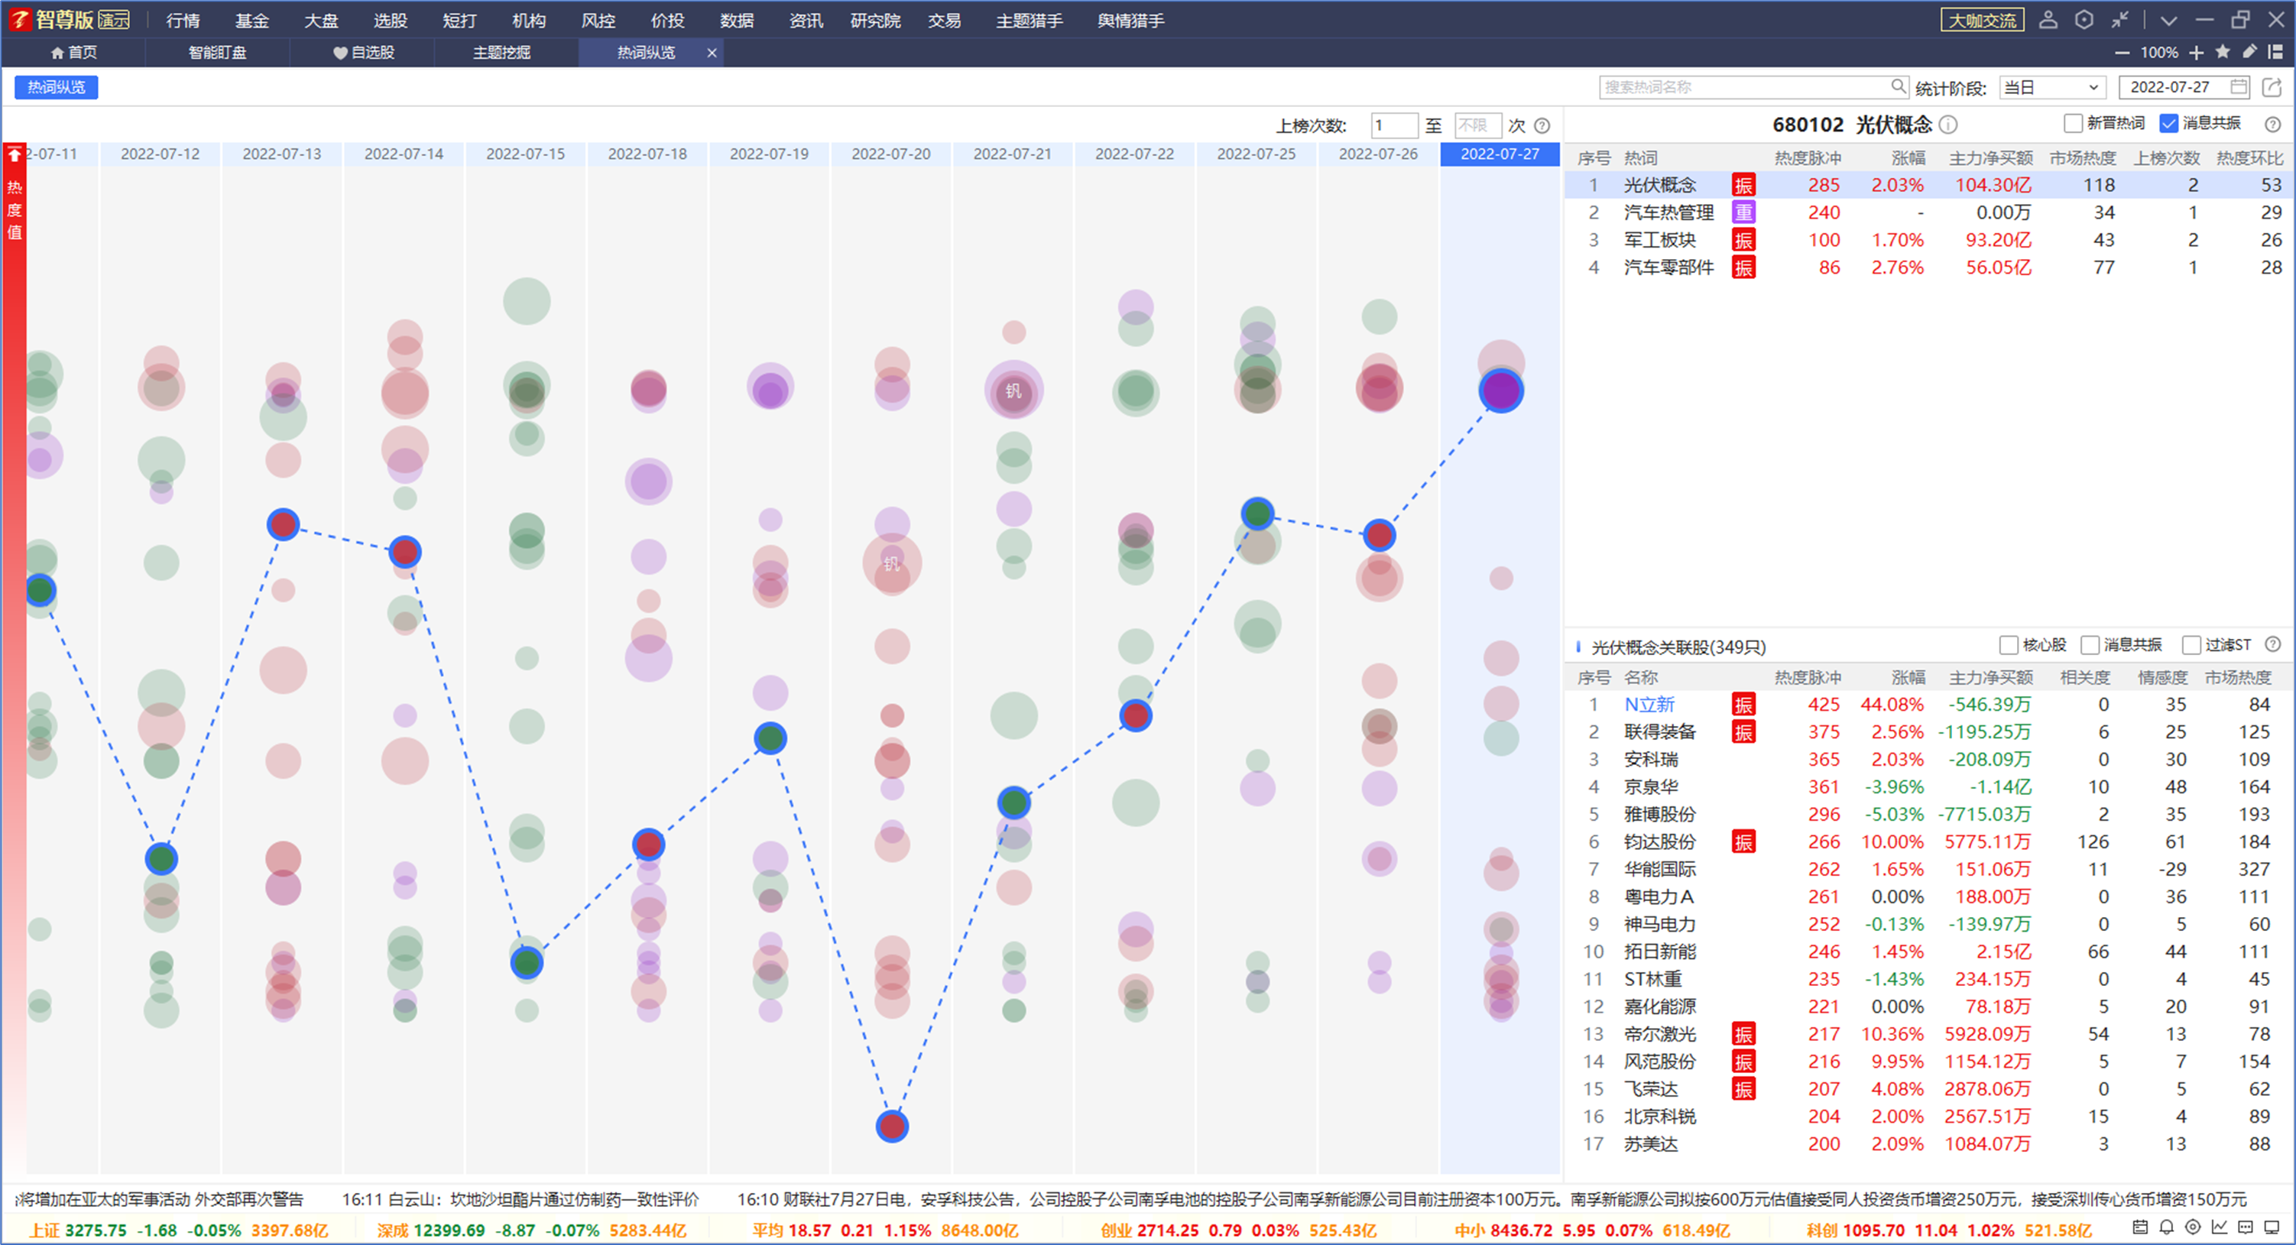Click help icon next to 上榜次数
Image resolution: width=2296 pixels, height=1245 pixels.
pos(1542,125)
